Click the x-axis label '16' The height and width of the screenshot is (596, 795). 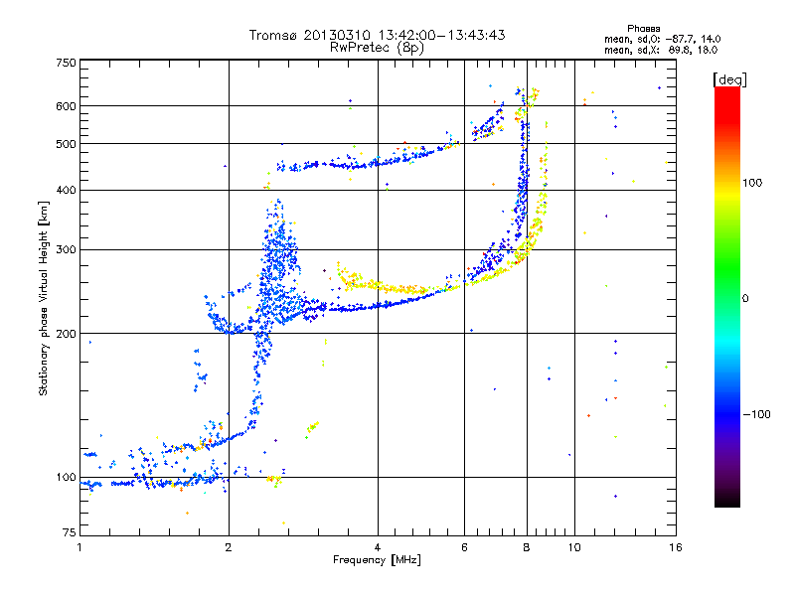pyautogui.click(x=676, y=547)
